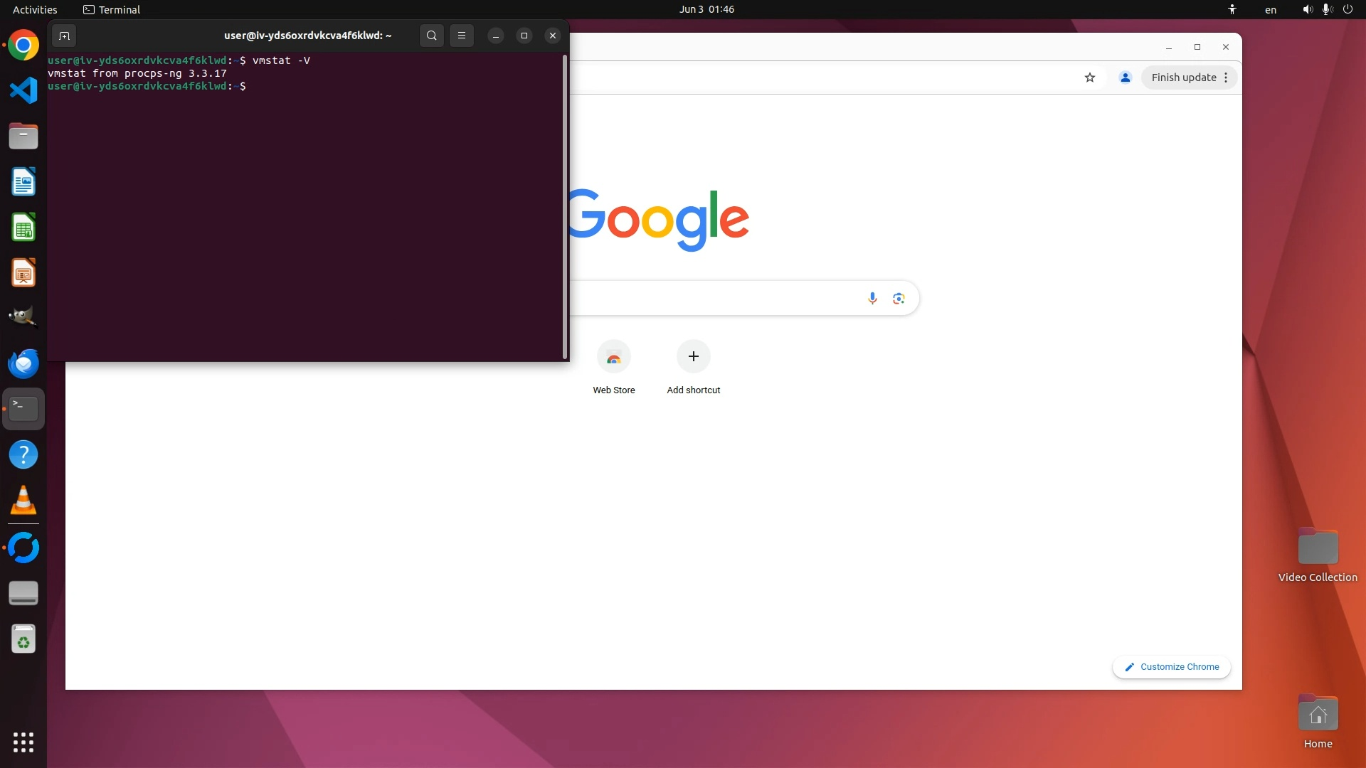Show all applications grid
The height and width of the screenshot is (768, 1366).
[23, 742]
